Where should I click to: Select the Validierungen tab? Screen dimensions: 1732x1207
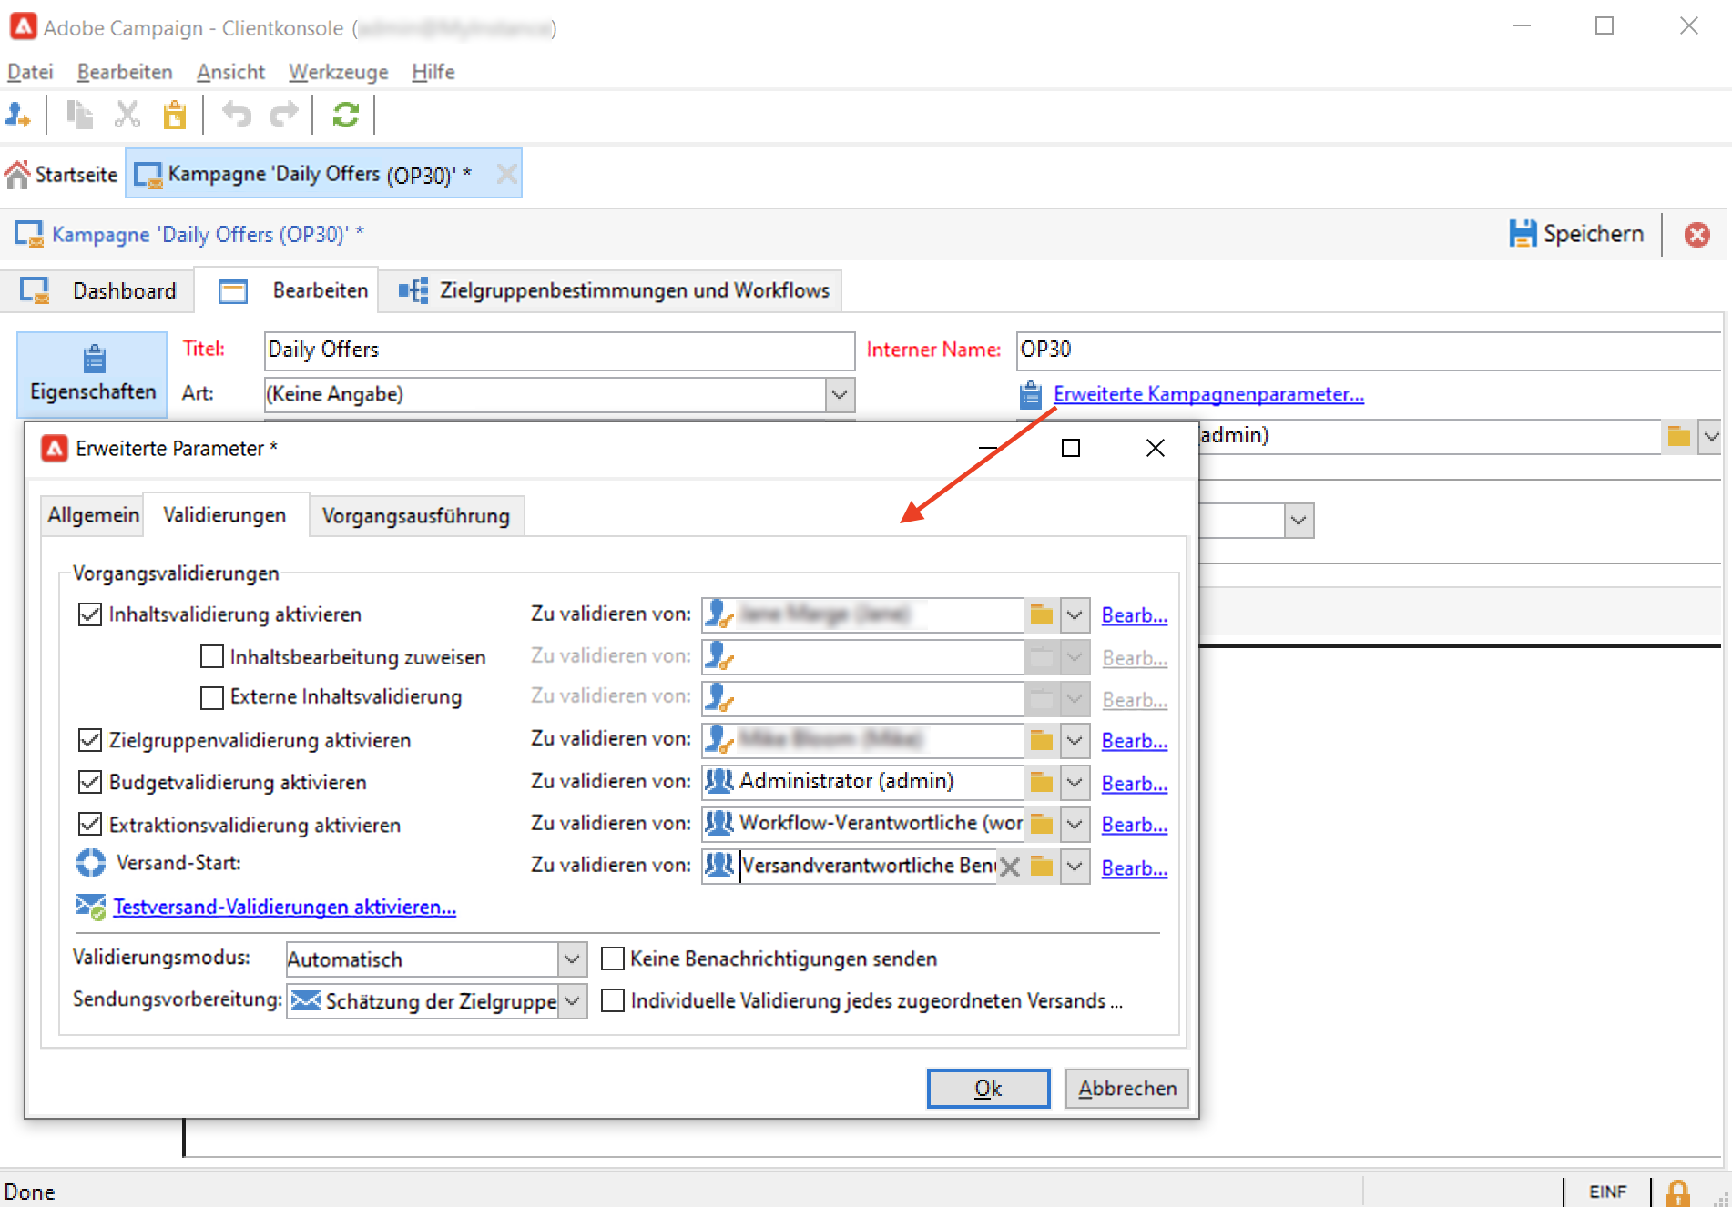(x=225, y=515)
